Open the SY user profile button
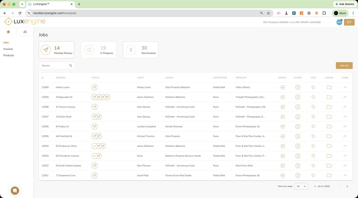 (349, 22)
